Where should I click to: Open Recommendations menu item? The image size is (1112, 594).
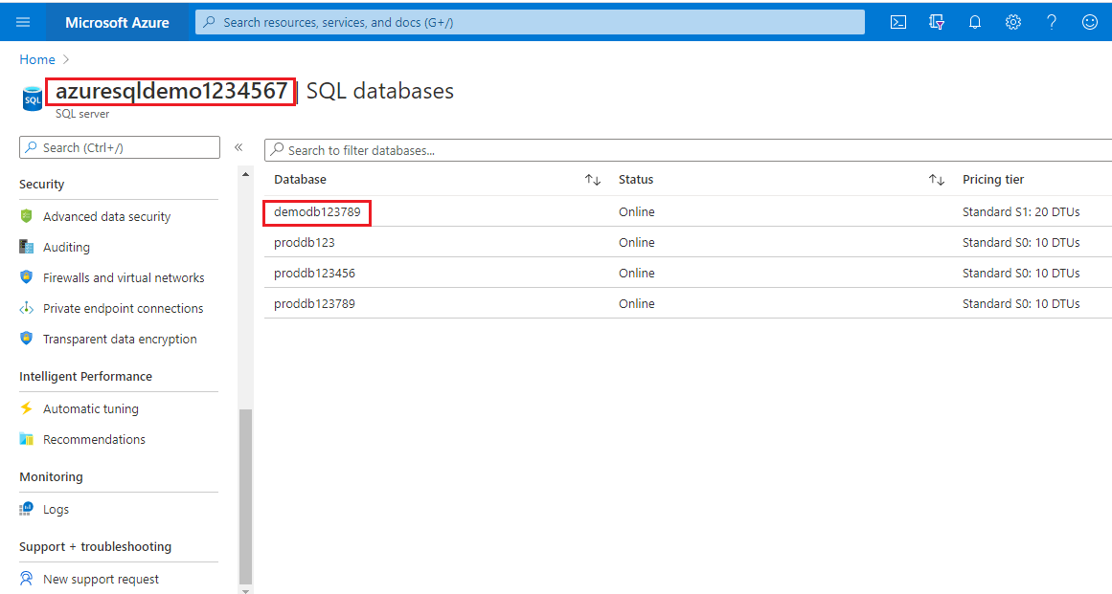[x=94, y=440]
